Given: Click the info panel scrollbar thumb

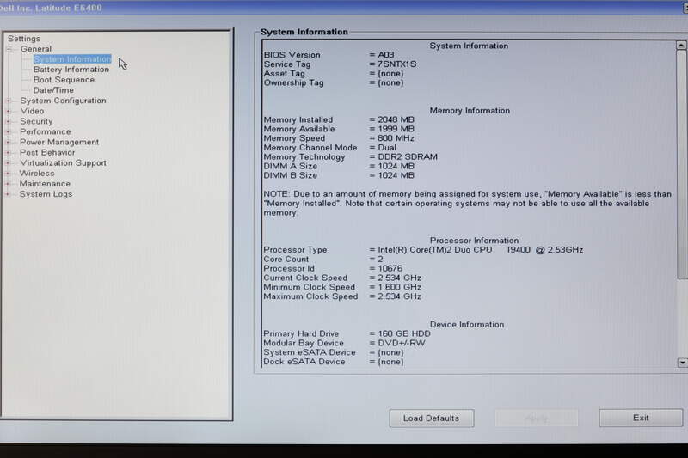Looking at the screenshot, I should 682,164.
